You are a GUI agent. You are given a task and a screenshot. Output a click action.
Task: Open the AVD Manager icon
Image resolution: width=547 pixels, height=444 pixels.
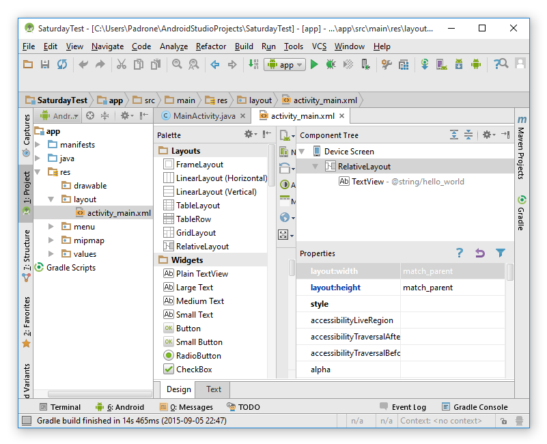coord(442,64)
